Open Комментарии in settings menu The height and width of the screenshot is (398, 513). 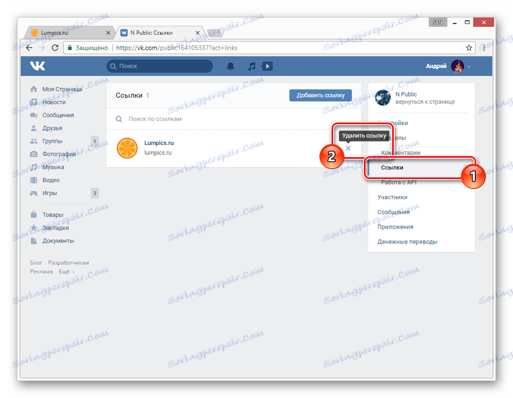[401, 153]
